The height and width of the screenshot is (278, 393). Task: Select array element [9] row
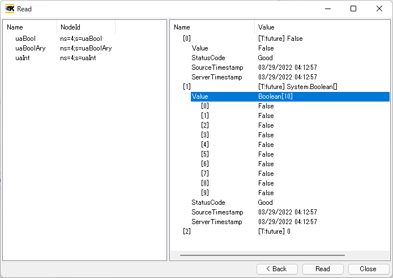click(x=205, y=193)
